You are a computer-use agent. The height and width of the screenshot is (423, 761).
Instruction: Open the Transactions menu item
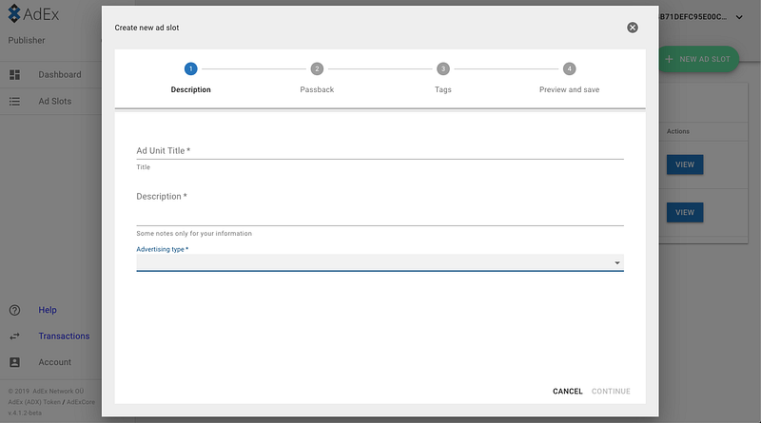click(x=64, y=336)
